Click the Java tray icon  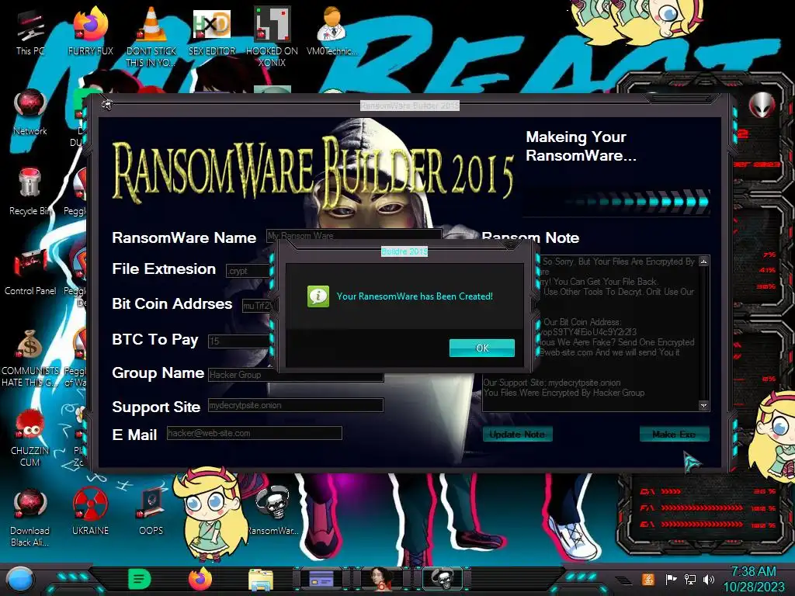click(x=648, y=580)
